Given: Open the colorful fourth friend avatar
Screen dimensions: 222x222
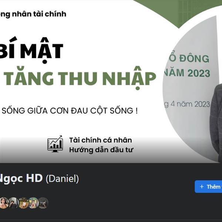Looking at the screenshot, I should [x=34, y=203].
